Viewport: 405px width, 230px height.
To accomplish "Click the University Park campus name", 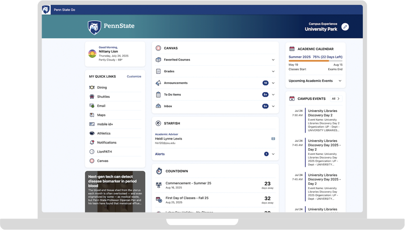I will point(321,29).
